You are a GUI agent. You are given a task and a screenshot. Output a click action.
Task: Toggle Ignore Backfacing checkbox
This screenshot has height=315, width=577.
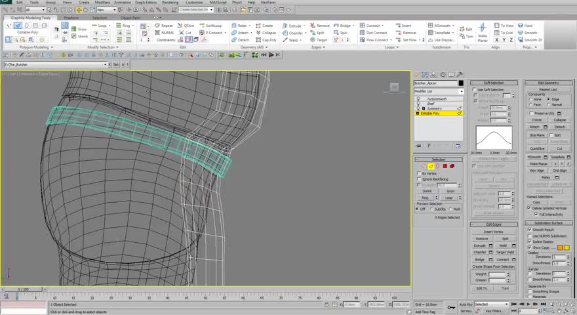coord(420,179)
